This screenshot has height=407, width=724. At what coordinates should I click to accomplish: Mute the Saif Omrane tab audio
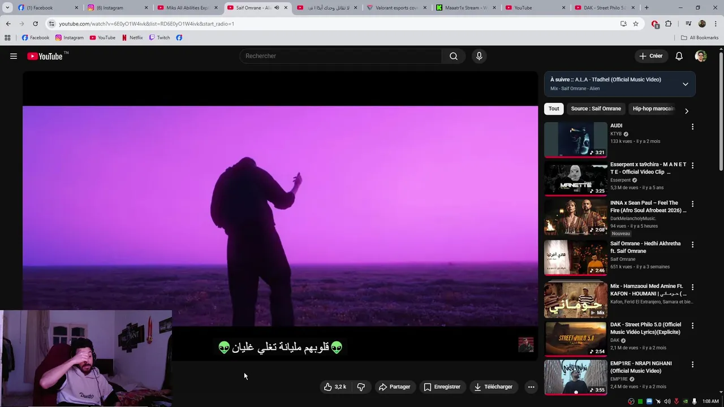[x=277, y=8]
